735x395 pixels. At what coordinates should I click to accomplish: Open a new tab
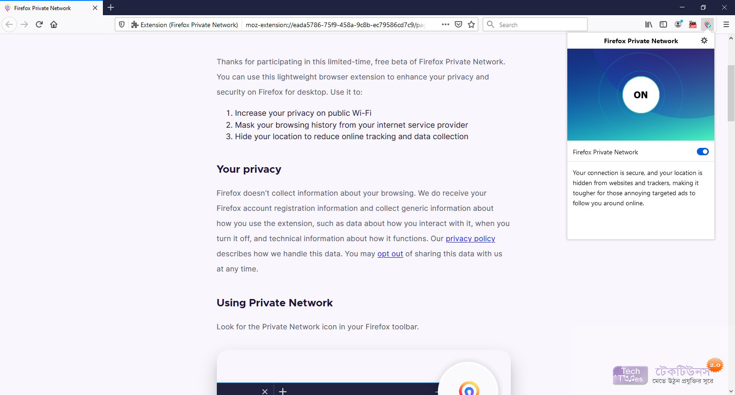[x=111, y=7]
